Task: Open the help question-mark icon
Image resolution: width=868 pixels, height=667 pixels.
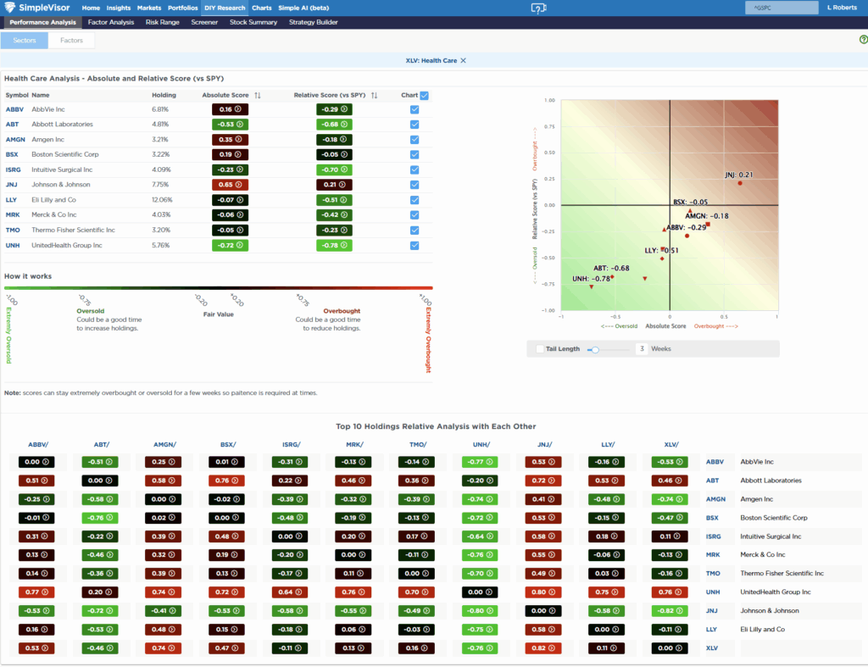Action: [863, 39]
